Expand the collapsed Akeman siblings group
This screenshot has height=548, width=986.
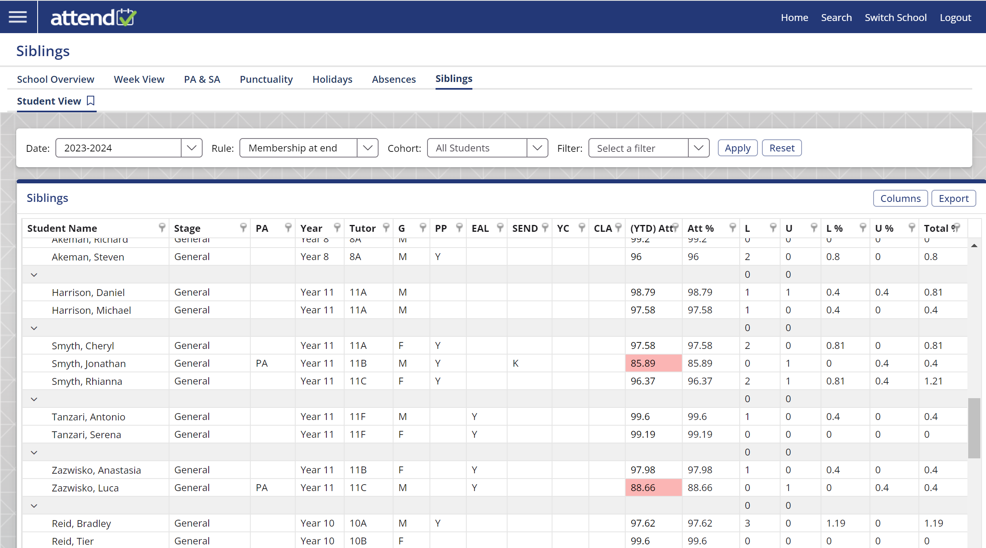click(34, 275)
